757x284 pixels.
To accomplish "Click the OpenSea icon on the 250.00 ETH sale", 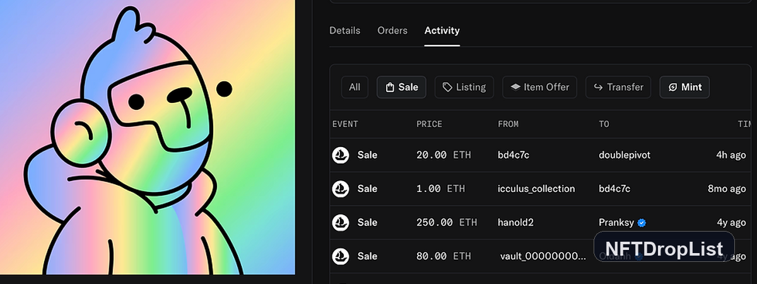I will tap(341, 222).
